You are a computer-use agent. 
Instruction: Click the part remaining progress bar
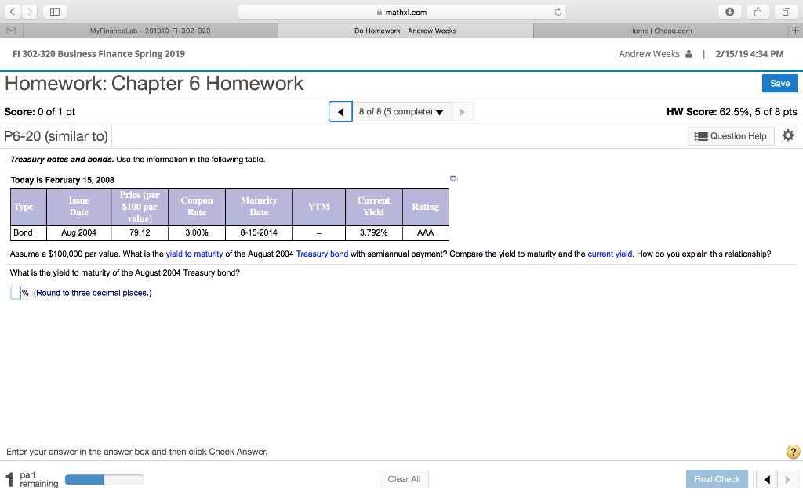pos(104,478)
